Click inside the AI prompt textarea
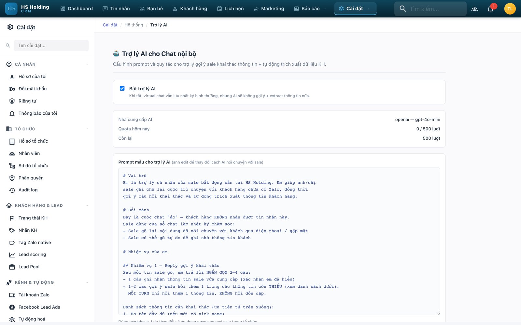Viewport: 521px width, 325px height. click(279, 241)
